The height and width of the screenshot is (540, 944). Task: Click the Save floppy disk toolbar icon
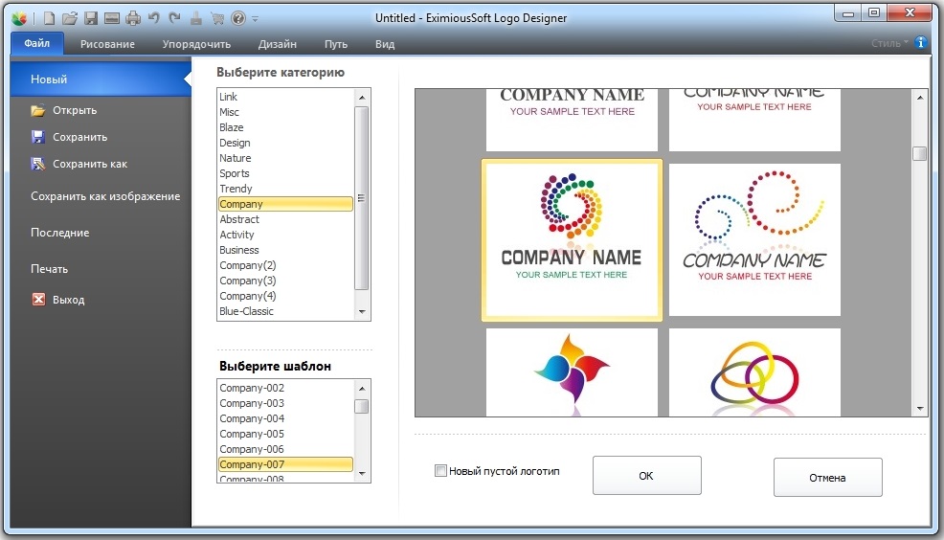pyautogui.click(x=91, y=18)
